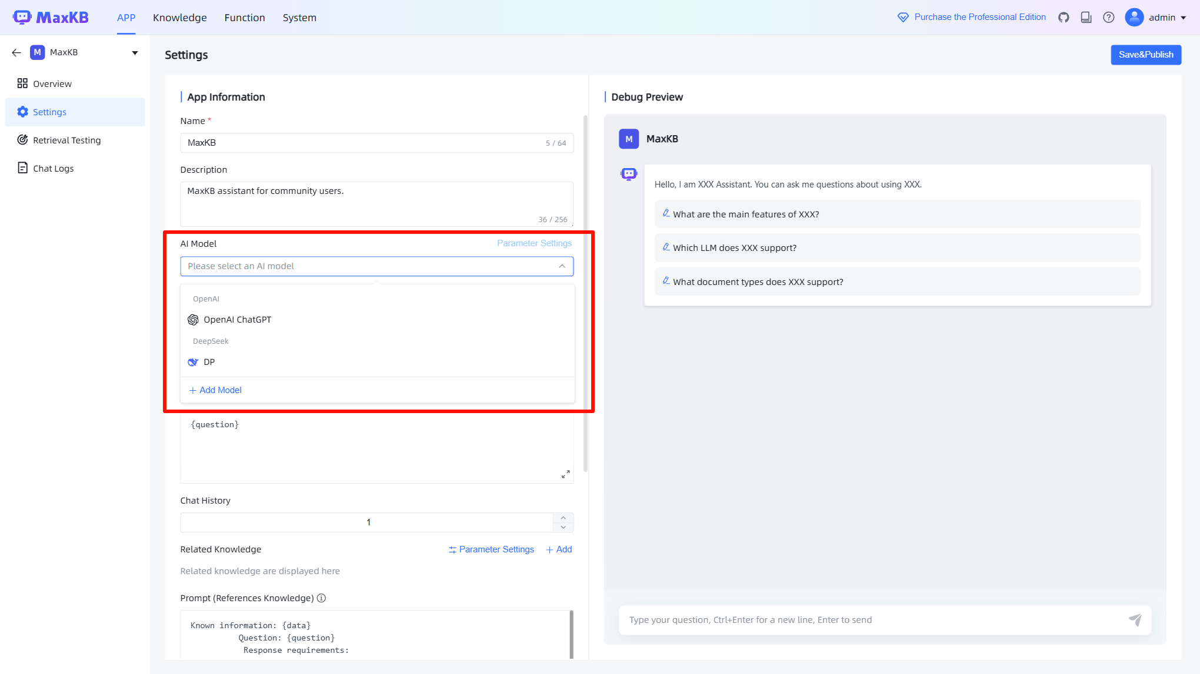Select OpenAI ChatGPT model option
Viewport: 1200px width, 674px height.
click(237, 320)
